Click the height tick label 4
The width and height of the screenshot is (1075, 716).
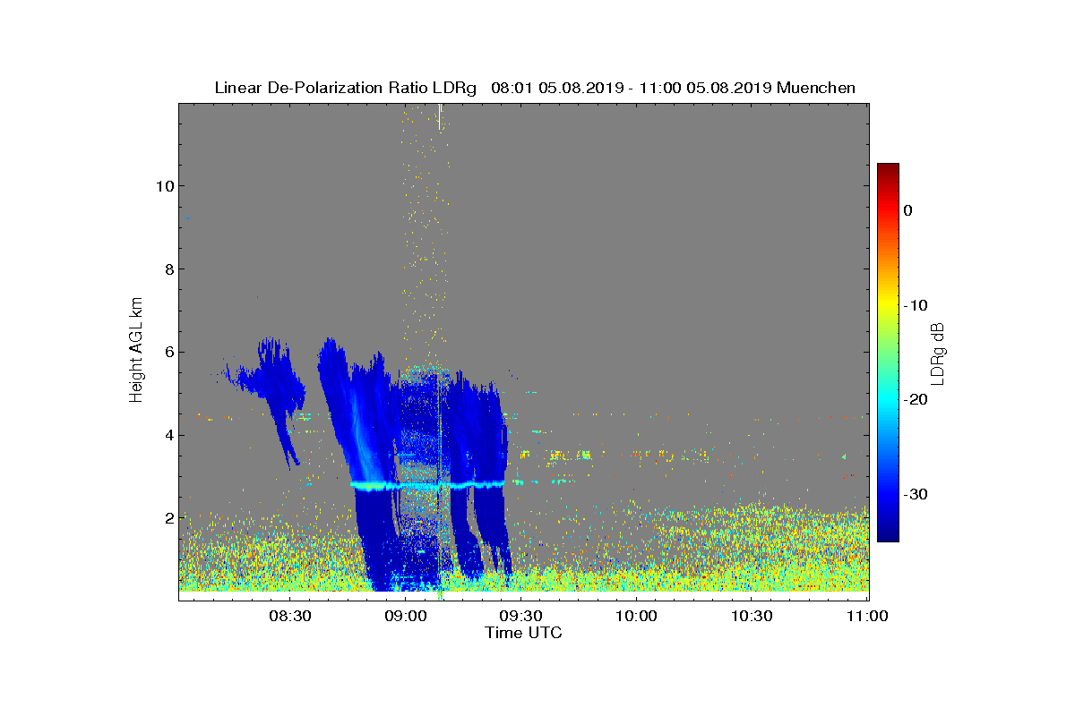(168, 436)
